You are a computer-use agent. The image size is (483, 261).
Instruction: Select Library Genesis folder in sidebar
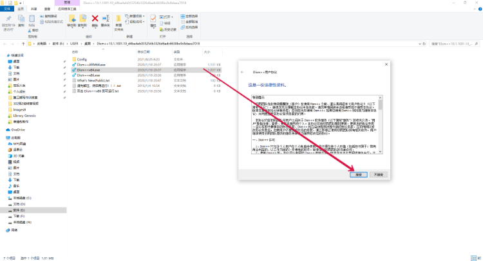[25, 115]
